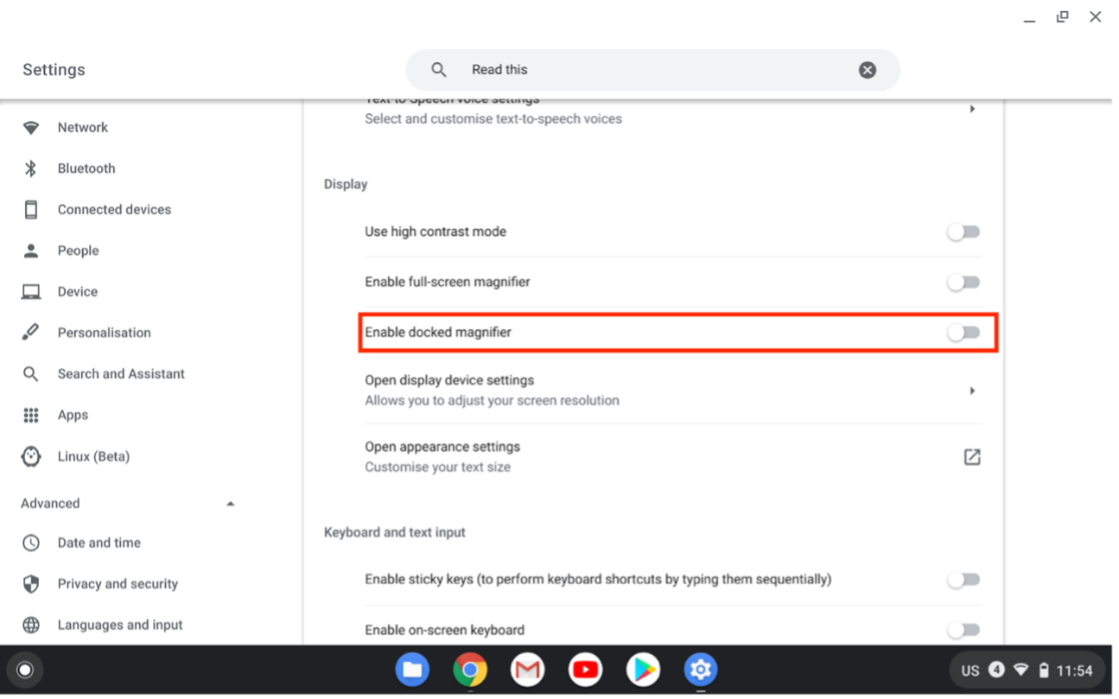Open the Network settings icon

tap(31, 127)
